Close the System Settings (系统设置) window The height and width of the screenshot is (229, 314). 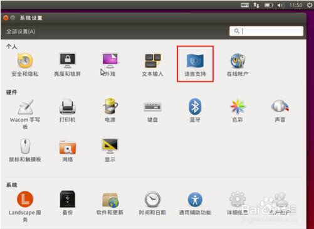6,18
